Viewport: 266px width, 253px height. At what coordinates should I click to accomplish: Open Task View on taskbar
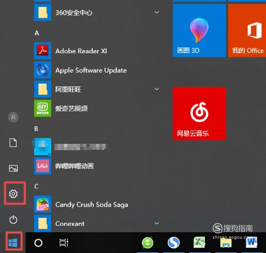[x=64, y=243]
